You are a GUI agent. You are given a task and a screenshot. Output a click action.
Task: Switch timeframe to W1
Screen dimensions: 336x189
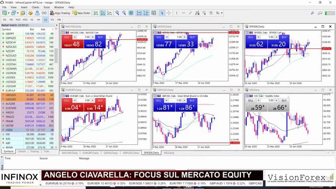52,20
